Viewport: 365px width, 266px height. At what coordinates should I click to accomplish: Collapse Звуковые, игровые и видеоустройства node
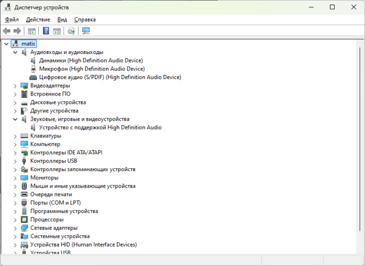(x=15, y=119)
